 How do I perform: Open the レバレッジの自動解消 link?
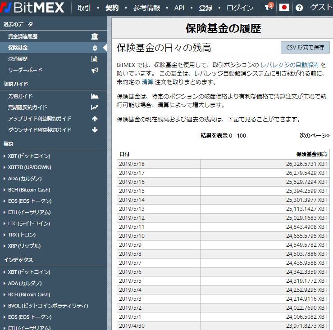tap(289, 65)
